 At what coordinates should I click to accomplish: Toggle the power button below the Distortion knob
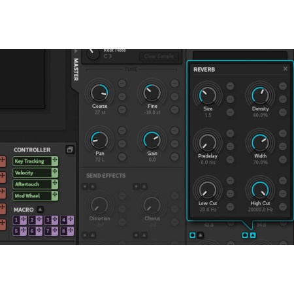click(85, 235)
